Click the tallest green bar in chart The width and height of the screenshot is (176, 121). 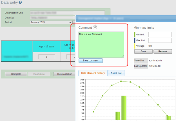124,108
